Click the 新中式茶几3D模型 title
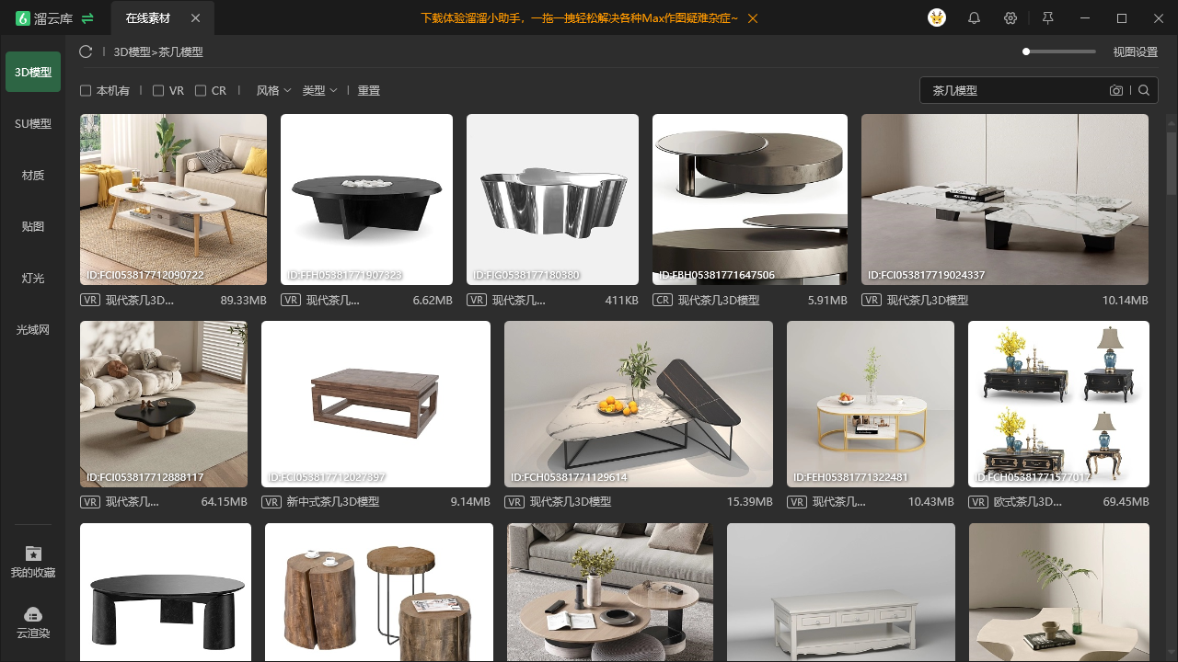This screenshot has width=1178, height=662. tap(333, 502)
